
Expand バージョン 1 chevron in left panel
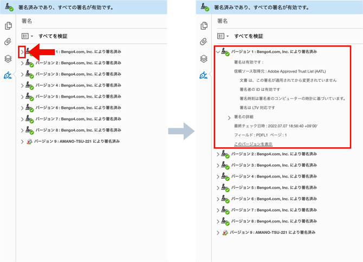point(22,52)
